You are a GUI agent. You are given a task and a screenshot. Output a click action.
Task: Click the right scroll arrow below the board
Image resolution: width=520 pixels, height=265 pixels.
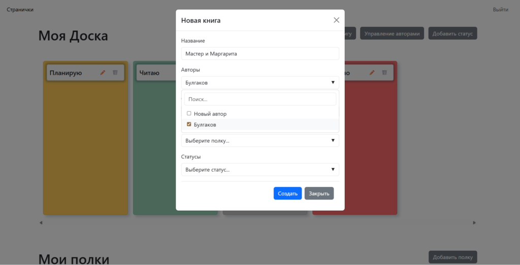[474, 222]
